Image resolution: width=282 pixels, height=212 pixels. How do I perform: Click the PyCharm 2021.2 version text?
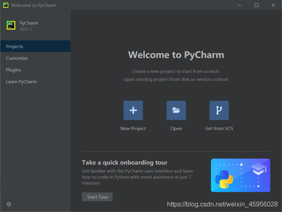pyautogui.click(x=26, y=29)
